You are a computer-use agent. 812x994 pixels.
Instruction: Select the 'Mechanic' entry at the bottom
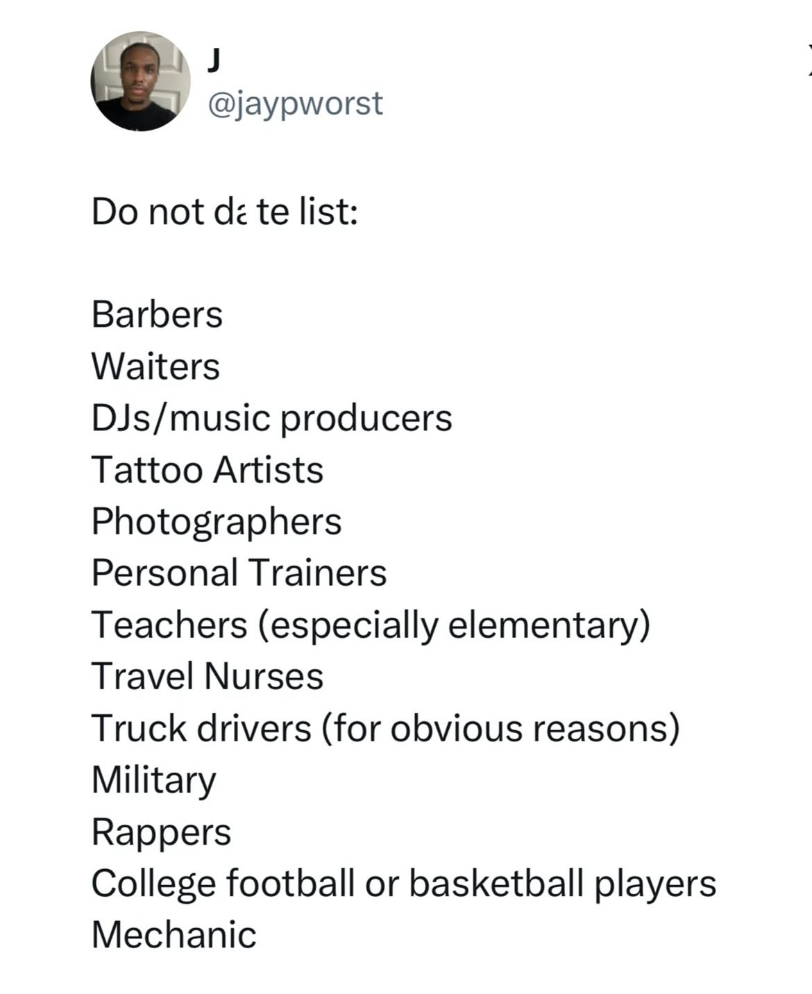[x=174, y=935]
